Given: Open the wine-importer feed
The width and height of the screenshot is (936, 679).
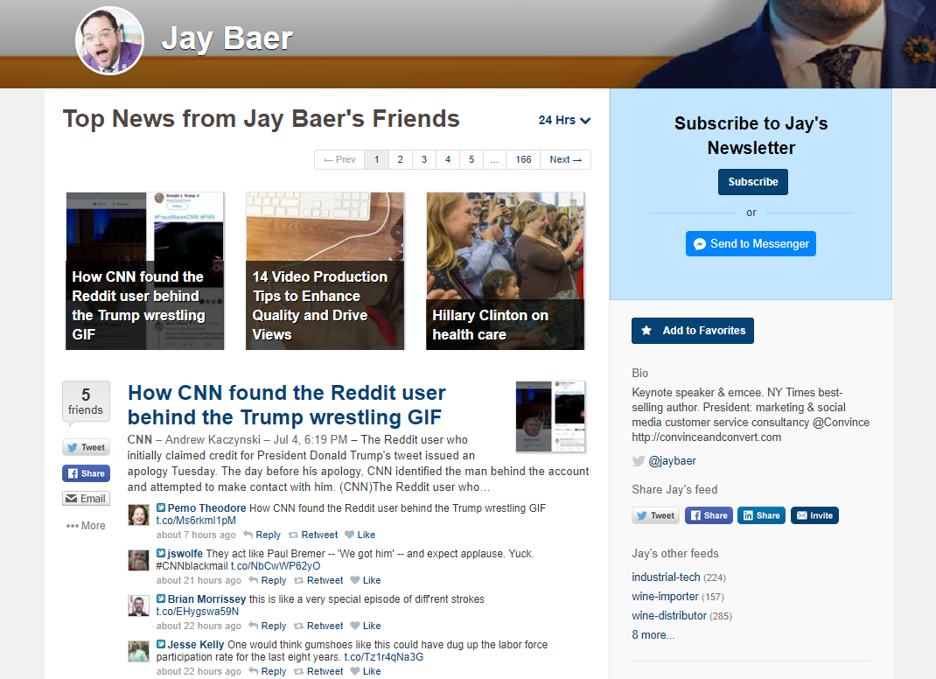Looking at the screenshot, I should 665,597.
